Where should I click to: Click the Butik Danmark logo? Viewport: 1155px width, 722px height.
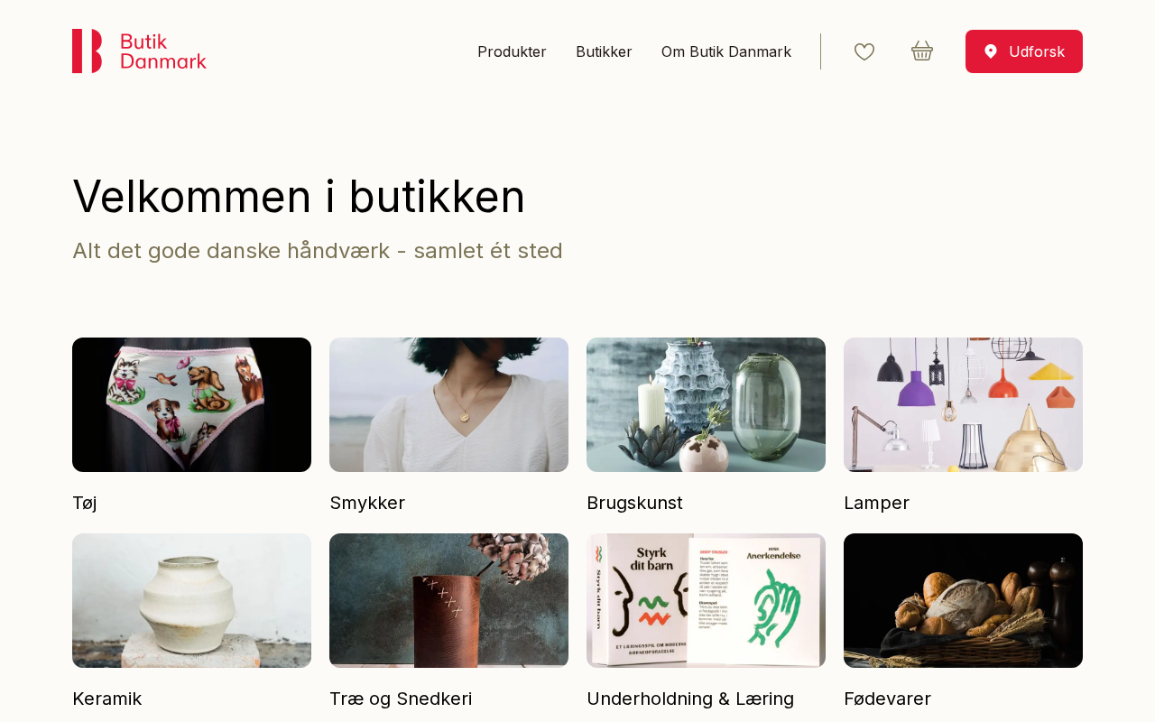pos(139,51)
